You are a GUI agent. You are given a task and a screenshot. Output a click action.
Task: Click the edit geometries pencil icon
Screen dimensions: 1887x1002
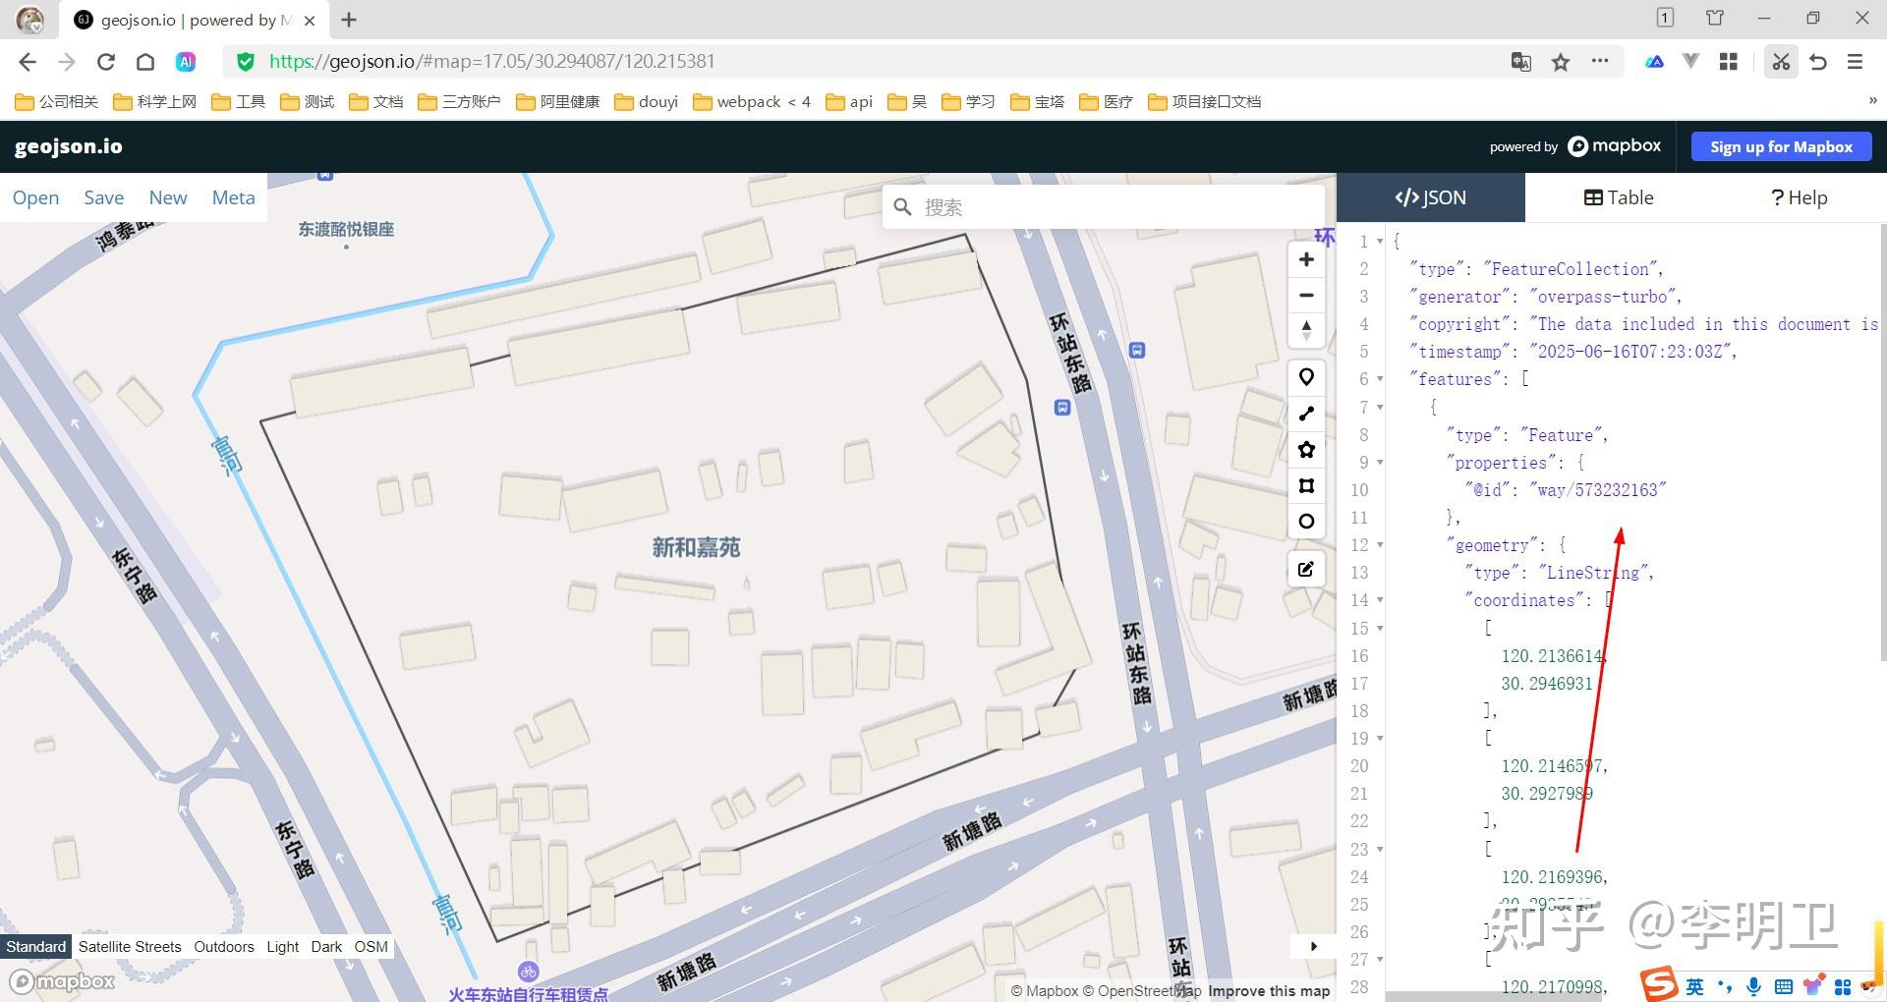(x=1306, y=569)
